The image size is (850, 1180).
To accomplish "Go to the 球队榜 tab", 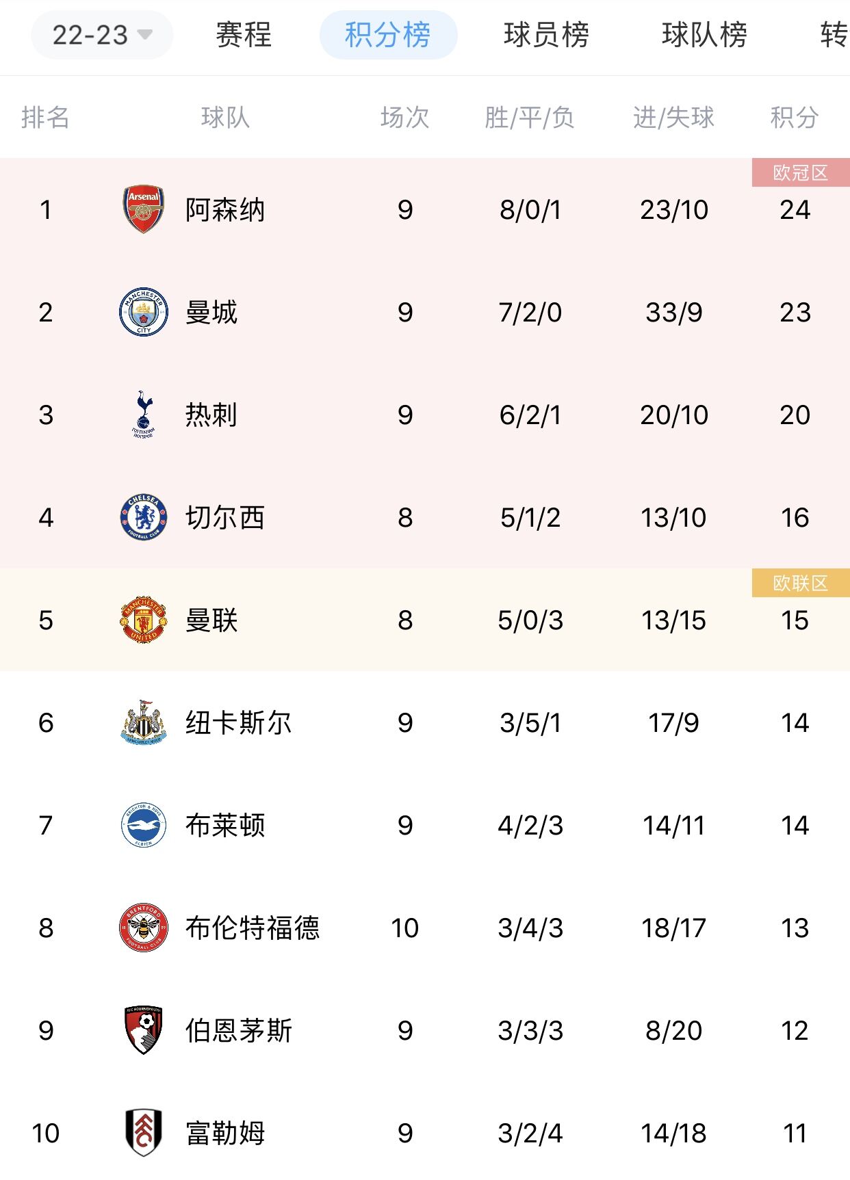I will 704,34.
